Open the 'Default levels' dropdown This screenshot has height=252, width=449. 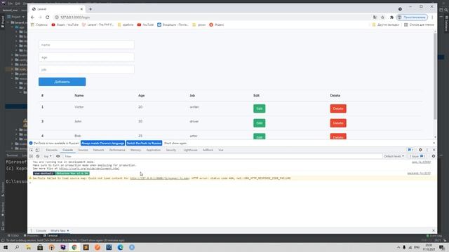click(394, 156)
